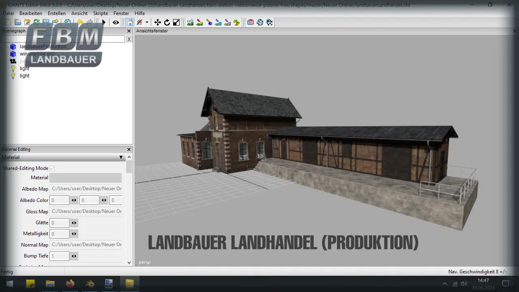Click the red crossed camera icon
The height and width of the screenshot is (292, 519).
click(139, 22)
